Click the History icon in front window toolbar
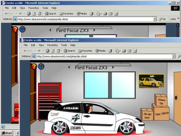The height and width of the screenshot is (136, 181). click(x=110, y=51)
